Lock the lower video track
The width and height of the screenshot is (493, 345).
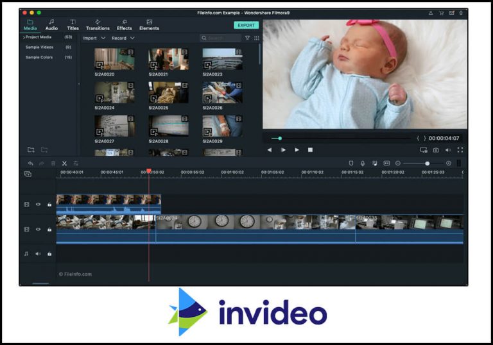pos(49,230)
